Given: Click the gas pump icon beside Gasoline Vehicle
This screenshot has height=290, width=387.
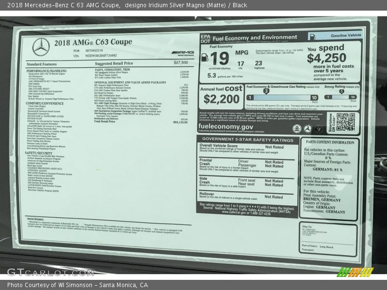Looking at the screenshot, I should (x=312, y=36).
